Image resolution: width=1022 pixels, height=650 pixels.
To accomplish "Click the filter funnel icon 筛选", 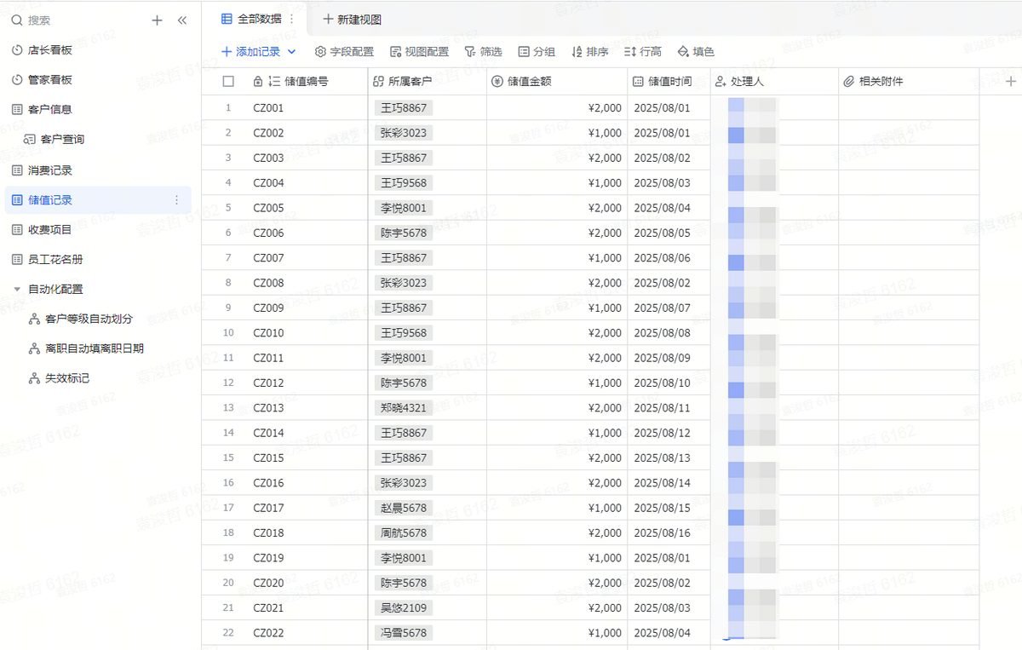I will tap(470, 52).
